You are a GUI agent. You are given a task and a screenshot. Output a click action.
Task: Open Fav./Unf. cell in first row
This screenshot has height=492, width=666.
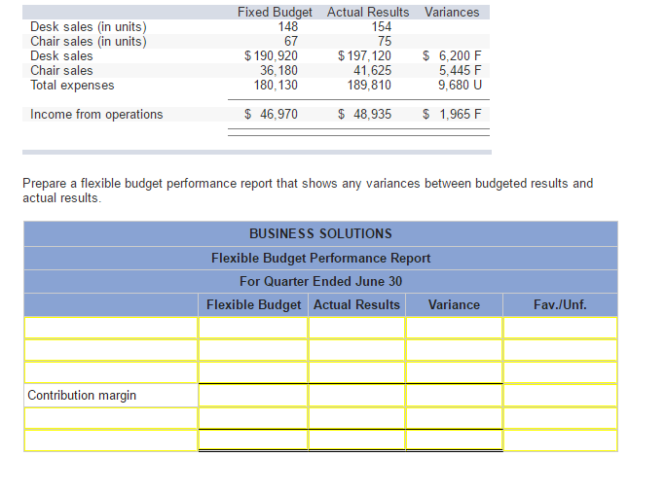tap(560, 328)
